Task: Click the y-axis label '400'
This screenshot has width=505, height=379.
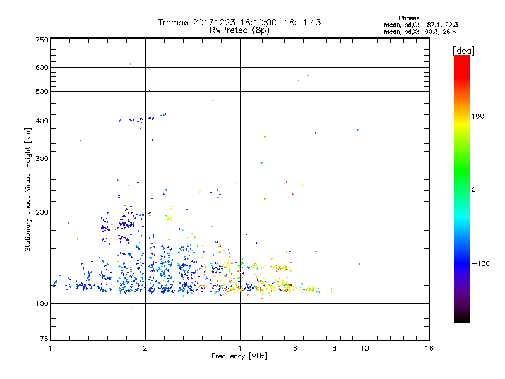Action: pyautogui.click(x=42, y=121)
